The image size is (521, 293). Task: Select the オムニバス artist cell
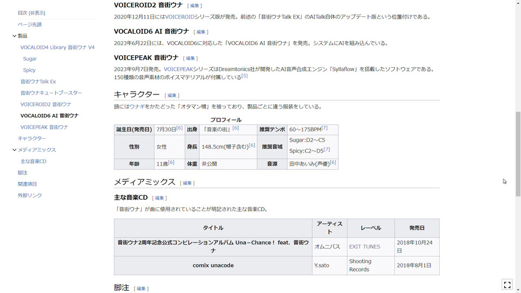[329, 247]
